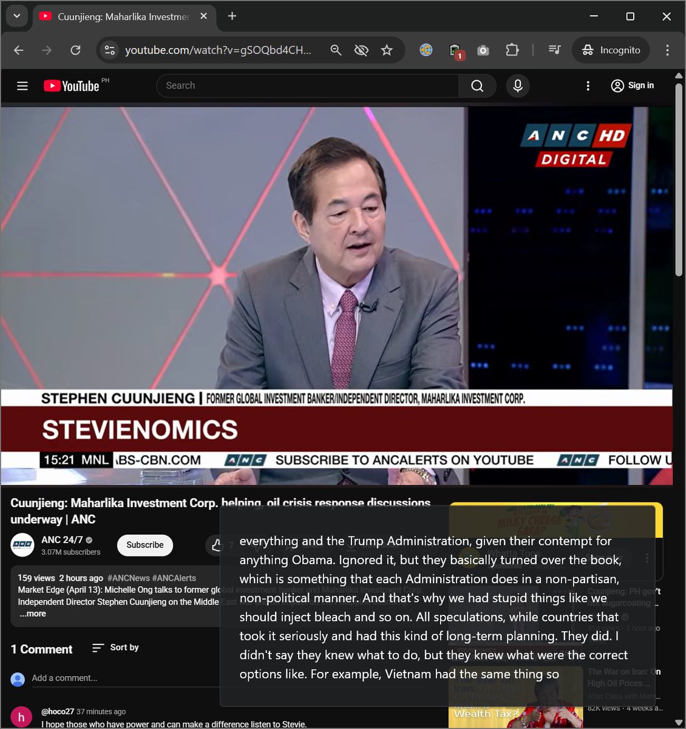Open Sort by comments dropdown
Image resolution: width=686 pixels, height=729 pixels.
[x=115, y=648]
